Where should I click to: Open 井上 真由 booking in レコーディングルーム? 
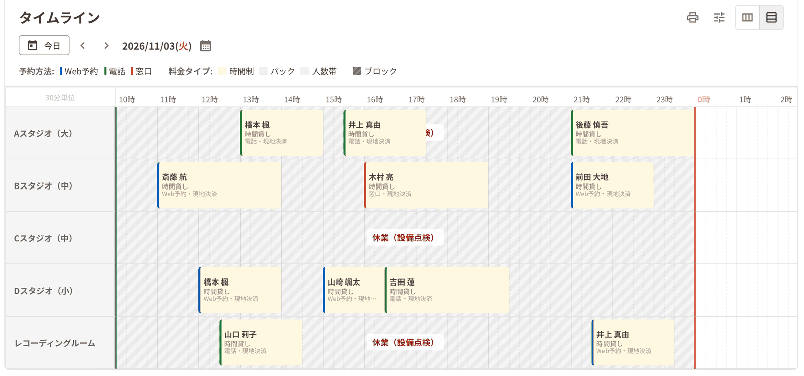tap(633, 342)
